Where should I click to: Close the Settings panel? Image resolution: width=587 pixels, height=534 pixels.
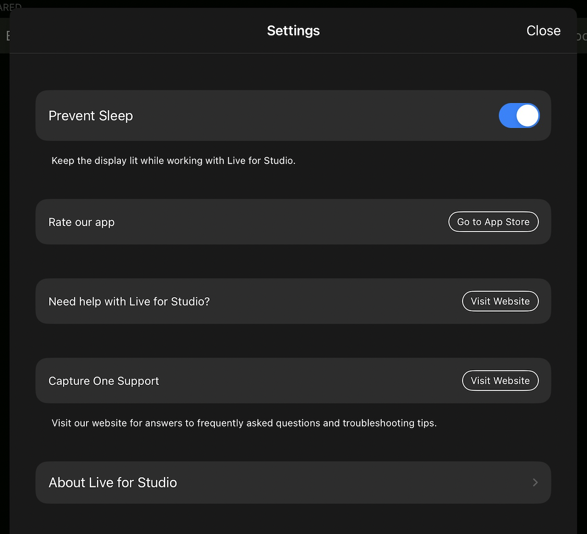pyautogui.click(x=543, y=31)
